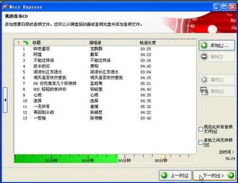Click the green back arrow icon
Screen dimensions: 238x183
164,175
